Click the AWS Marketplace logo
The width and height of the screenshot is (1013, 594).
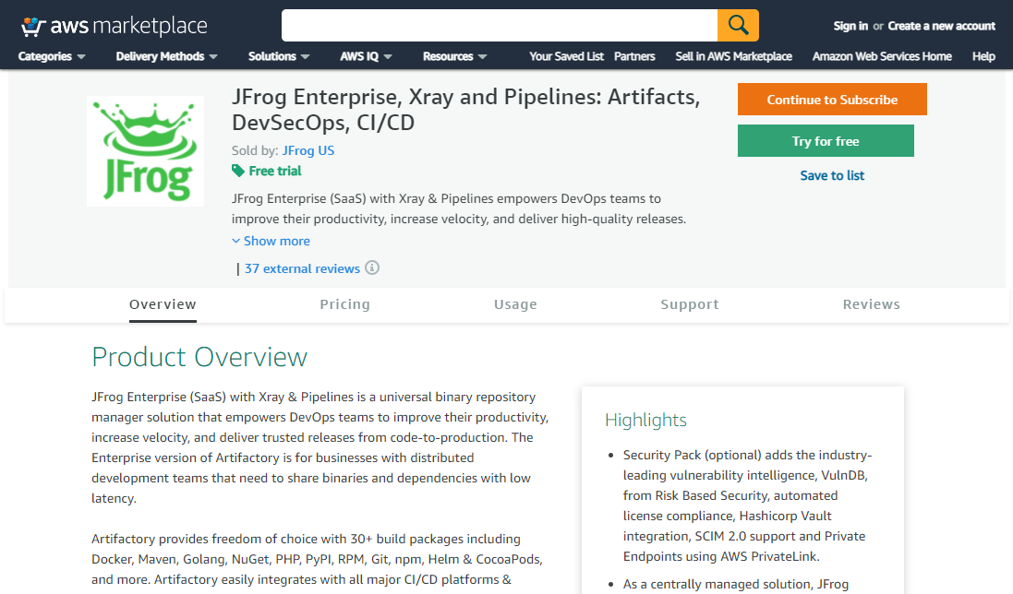(x=114, y=26)
